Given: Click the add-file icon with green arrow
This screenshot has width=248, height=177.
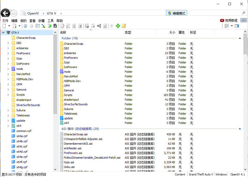Looking at the screenshot, I should pyautogui.click(x=14, y=26).
